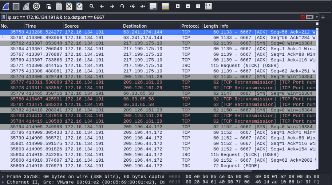The height and width of the screenshot is (185, 332).
Task: Zoom in the packet text
Action: click(178, 6)
